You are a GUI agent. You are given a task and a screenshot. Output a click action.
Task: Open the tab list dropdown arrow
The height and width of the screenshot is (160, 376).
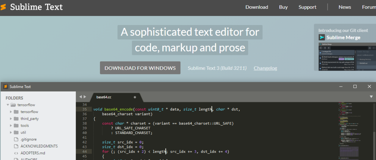(371, 97)
